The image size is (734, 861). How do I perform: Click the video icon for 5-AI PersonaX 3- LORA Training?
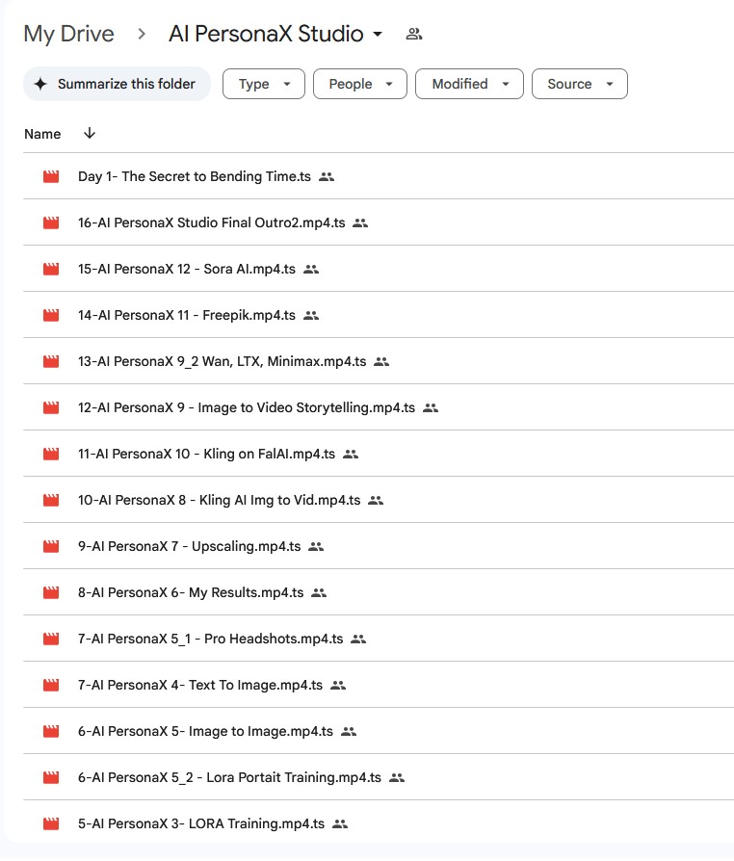(51, 823)
